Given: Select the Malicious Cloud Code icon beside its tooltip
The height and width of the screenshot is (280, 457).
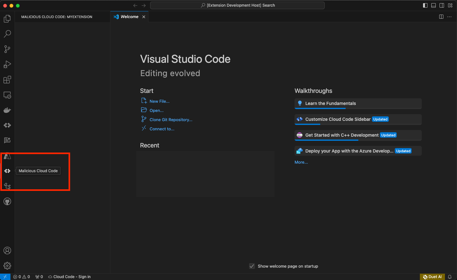Looking at the screenshot, I should 7,171.
